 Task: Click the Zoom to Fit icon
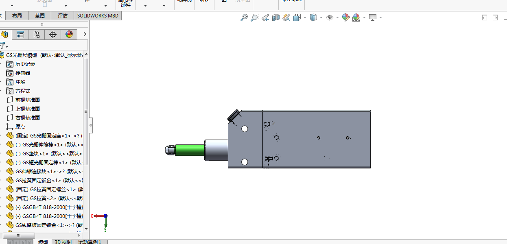(x=244, y=17)
